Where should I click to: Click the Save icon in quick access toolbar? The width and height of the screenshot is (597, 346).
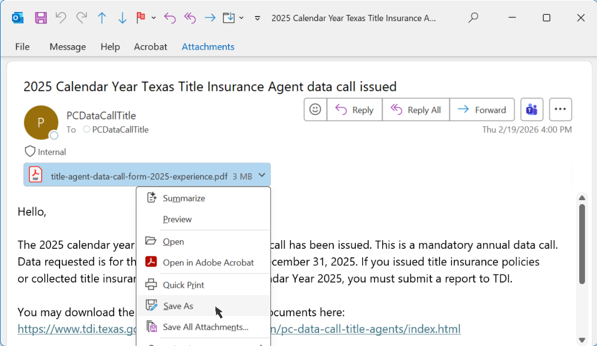click(41, 18)
